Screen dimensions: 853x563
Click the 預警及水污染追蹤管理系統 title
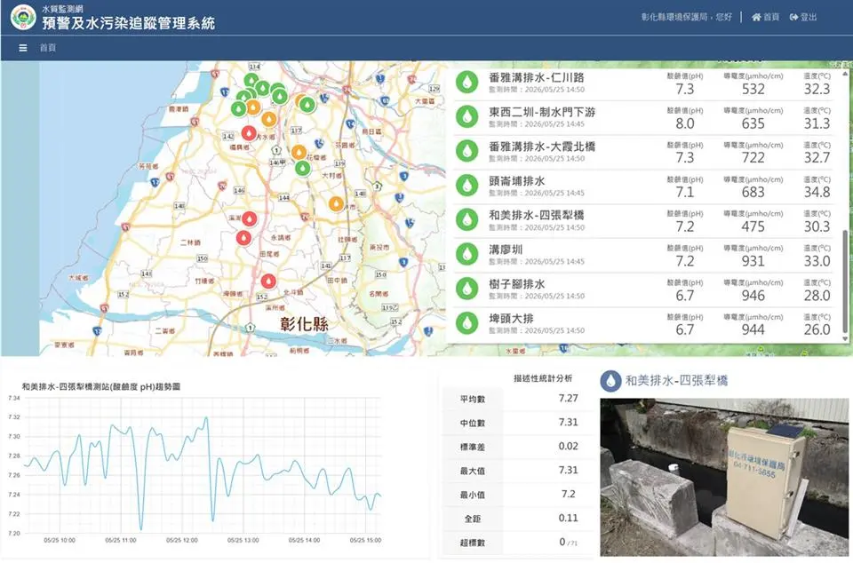(x=128, y=23)
